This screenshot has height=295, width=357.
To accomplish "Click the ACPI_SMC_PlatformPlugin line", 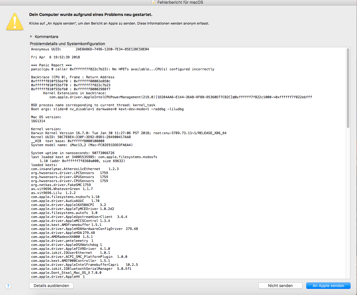I will pyautogui.click(x=79, y=257).
